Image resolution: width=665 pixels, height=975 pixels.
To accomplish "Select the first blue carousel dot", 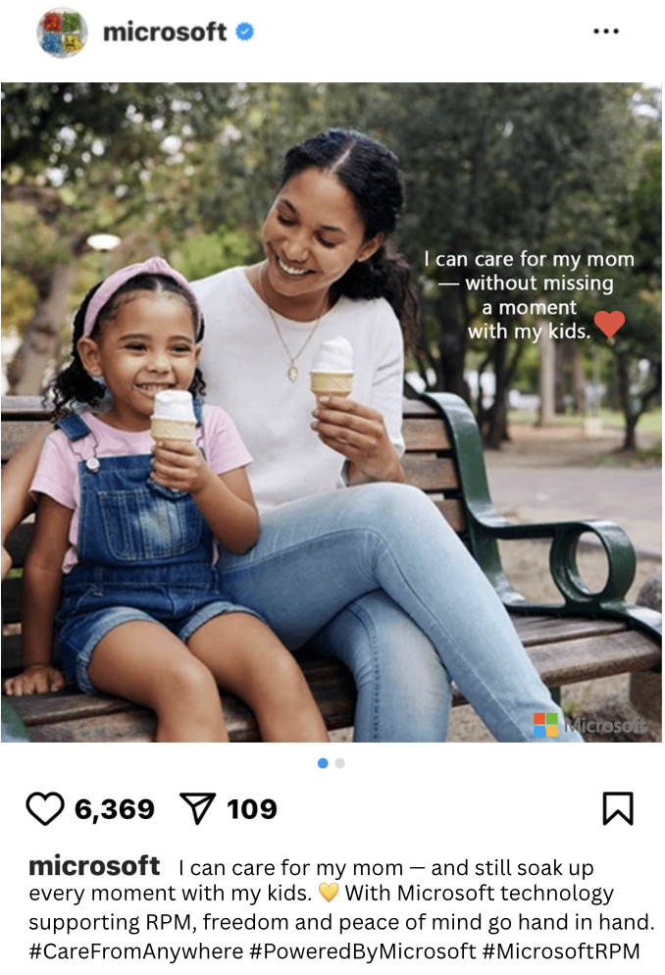I will point(323,763).
